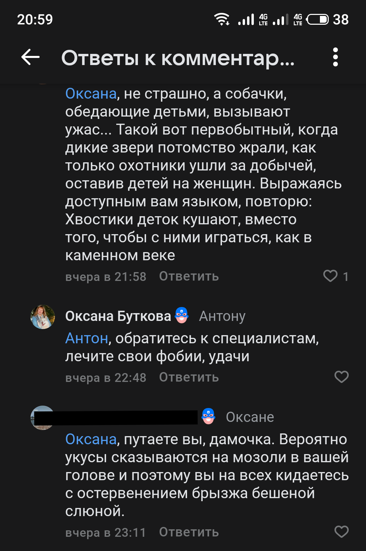The height and width of the screenshot is (551, 366).
Task: Reply to Оксана Буткова's comment
Action: coord(189,377)
